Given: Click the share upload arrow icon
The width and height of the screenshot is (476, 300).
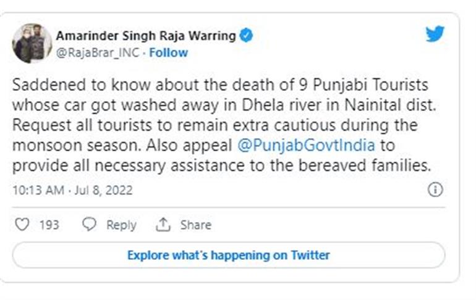Looking at the screenshot, I should pyautogui.click(x=163, y=225).
